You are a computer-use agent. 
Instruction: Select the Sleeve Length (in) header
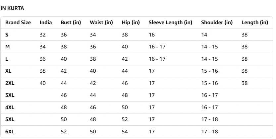tap(170, 23)
